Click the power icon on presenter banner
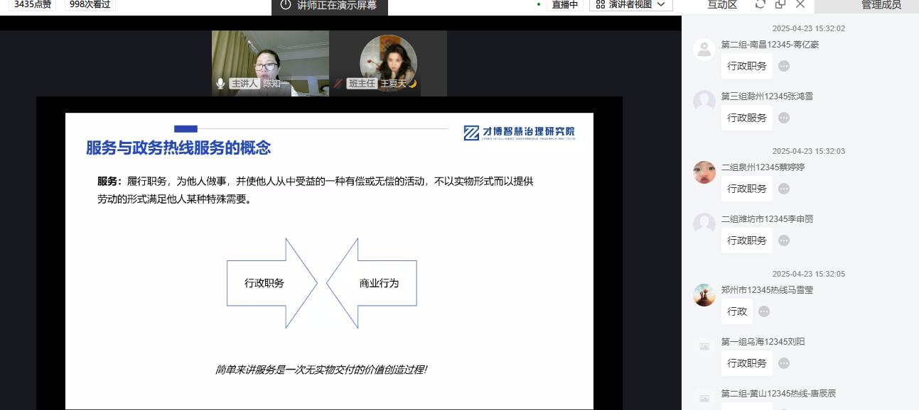Viewport: 919px width, 410px height. coord(286,5)
